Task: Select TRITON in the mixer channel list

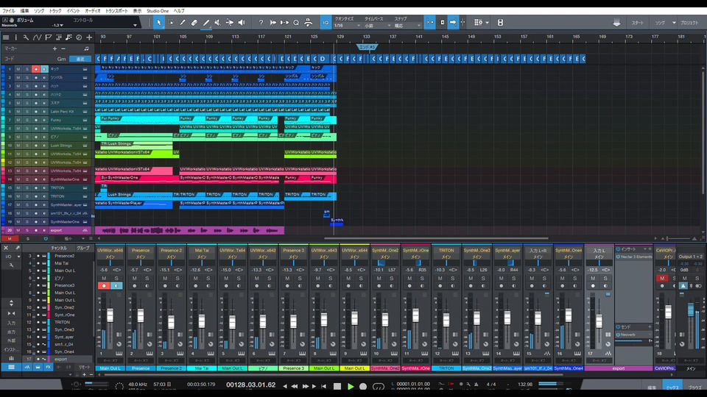Action: [62, 322]
